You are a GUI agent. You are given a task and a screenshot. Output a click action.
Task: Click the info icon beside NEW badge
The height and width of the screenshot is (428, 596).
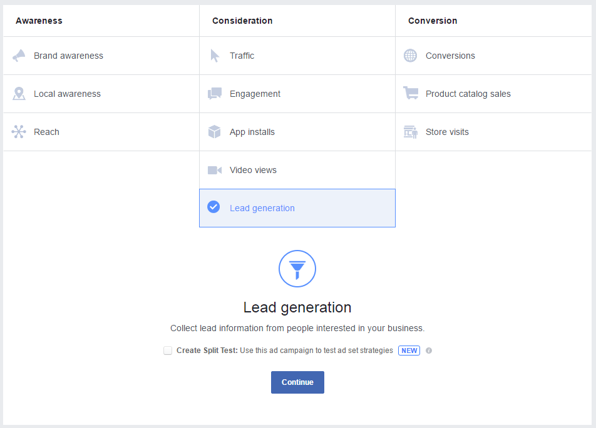429,351
